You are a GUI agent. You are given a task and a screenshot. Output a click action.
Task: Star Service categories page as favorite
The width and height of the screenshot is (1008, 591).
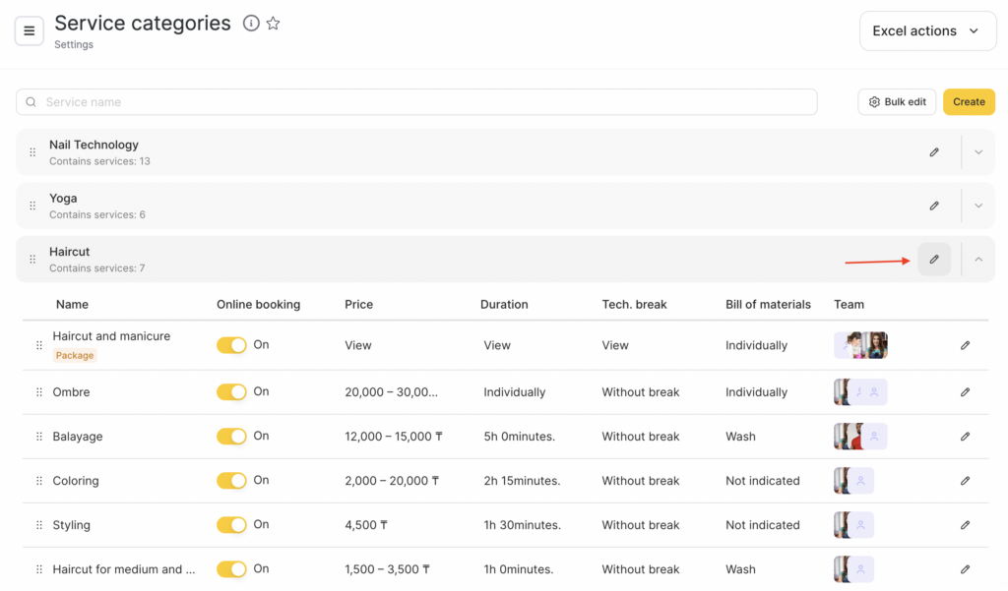click(x=274, y=24)
